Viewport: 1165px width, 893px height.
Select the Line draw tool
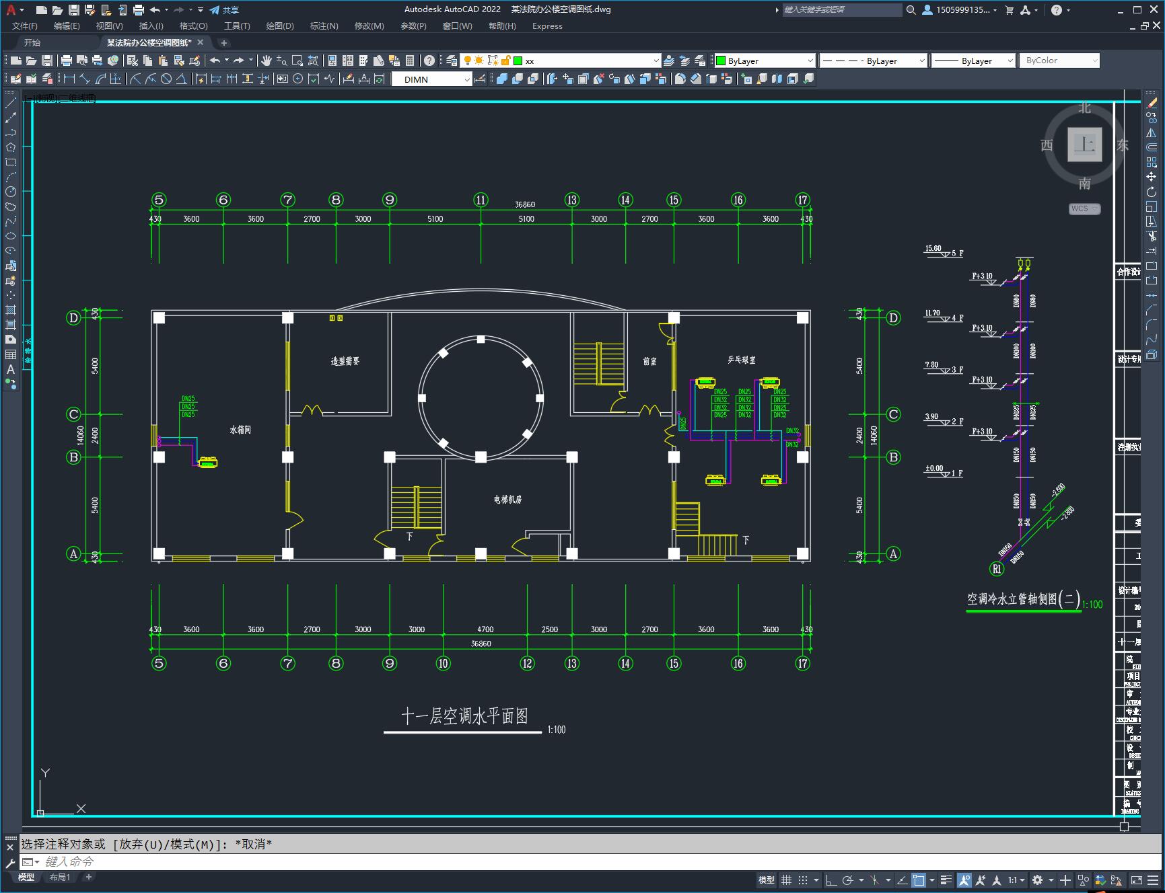click(11, 103)
